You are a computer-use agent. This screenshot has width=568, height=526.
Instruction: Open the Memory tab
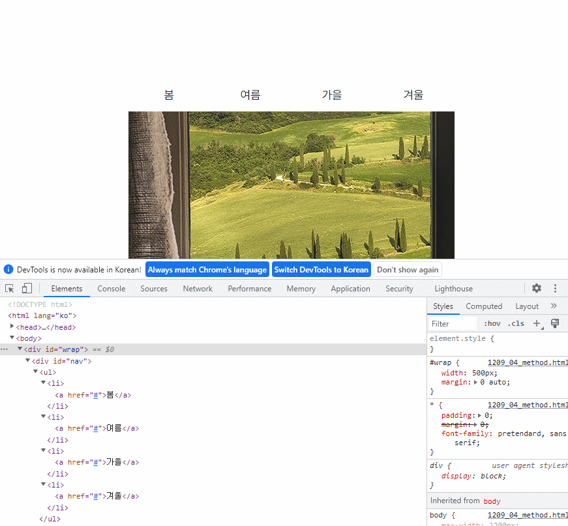[301, 289]
